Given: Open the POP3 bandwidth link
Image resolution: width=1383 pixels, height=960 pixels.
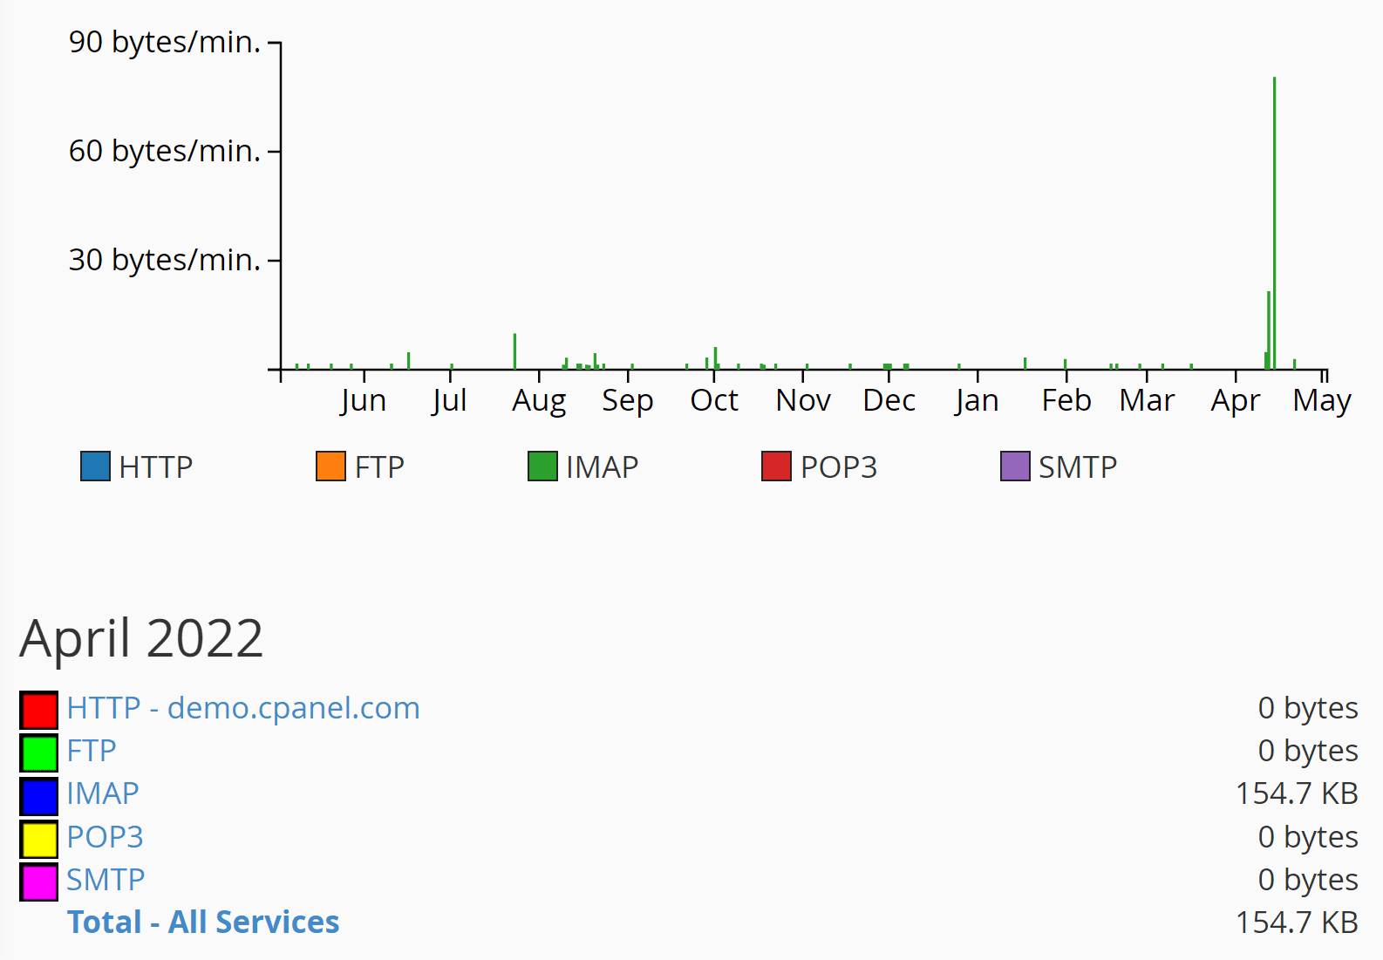Looking at the screenshot, I should pos(105,837).
